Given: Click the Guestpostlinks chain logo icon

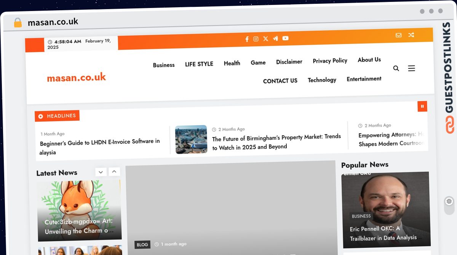Looking at the screenshot, I should [450, 125].
